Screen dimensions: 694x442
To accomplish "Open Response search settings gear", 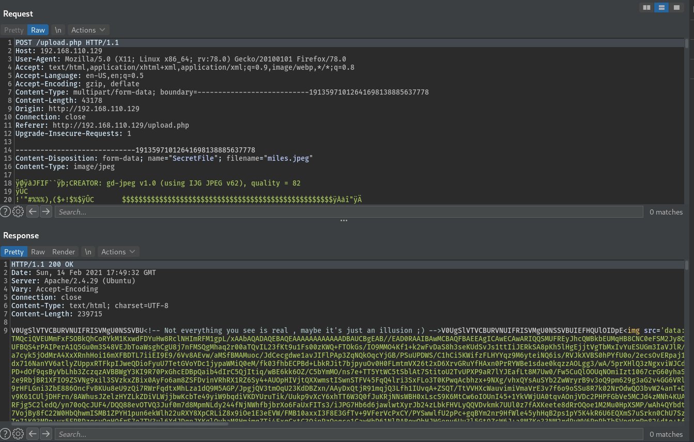I will pos(18,434).
